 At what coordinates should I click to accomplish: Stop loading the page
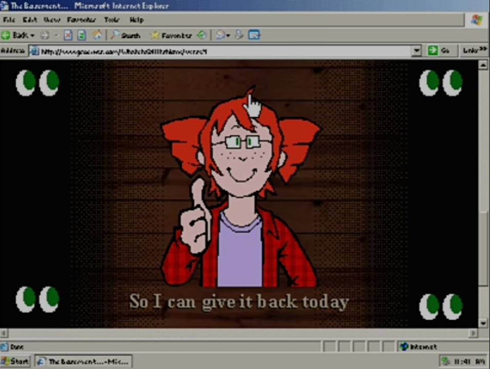(x=68, y=35)
